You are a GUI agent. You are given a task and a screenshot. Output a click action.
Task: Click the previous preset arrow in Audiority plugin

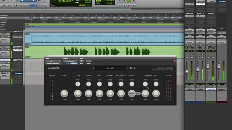[94, 68]
